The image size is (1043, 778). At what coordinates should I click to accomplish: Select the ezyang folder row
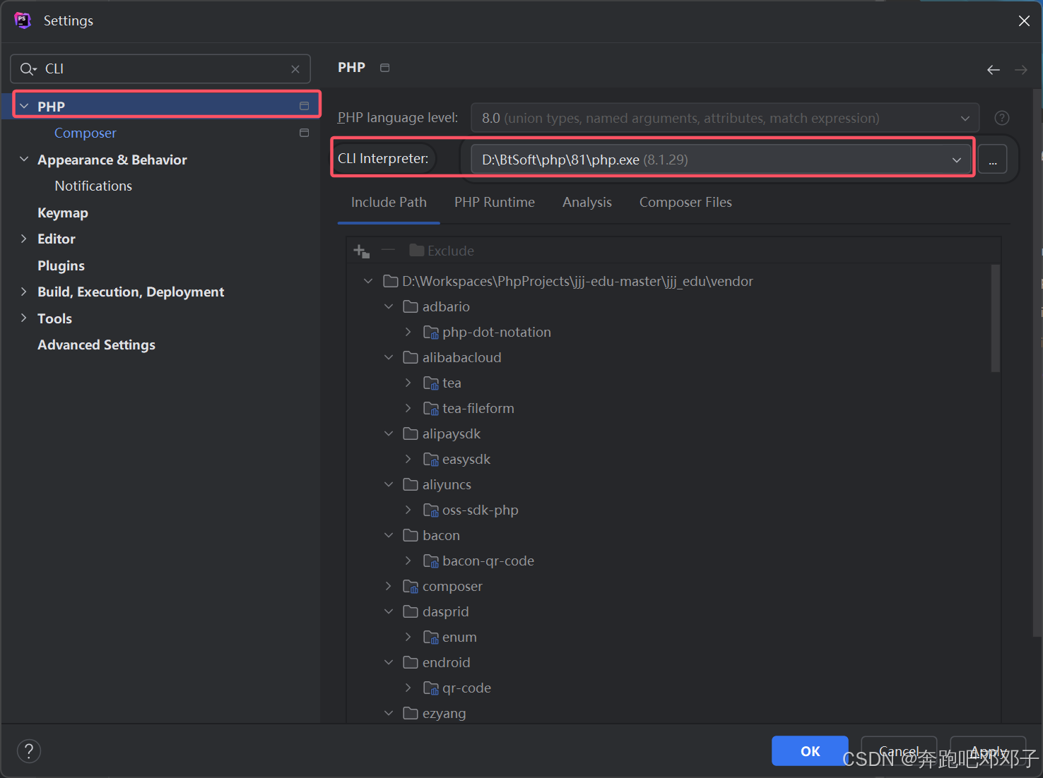(444, 713)
